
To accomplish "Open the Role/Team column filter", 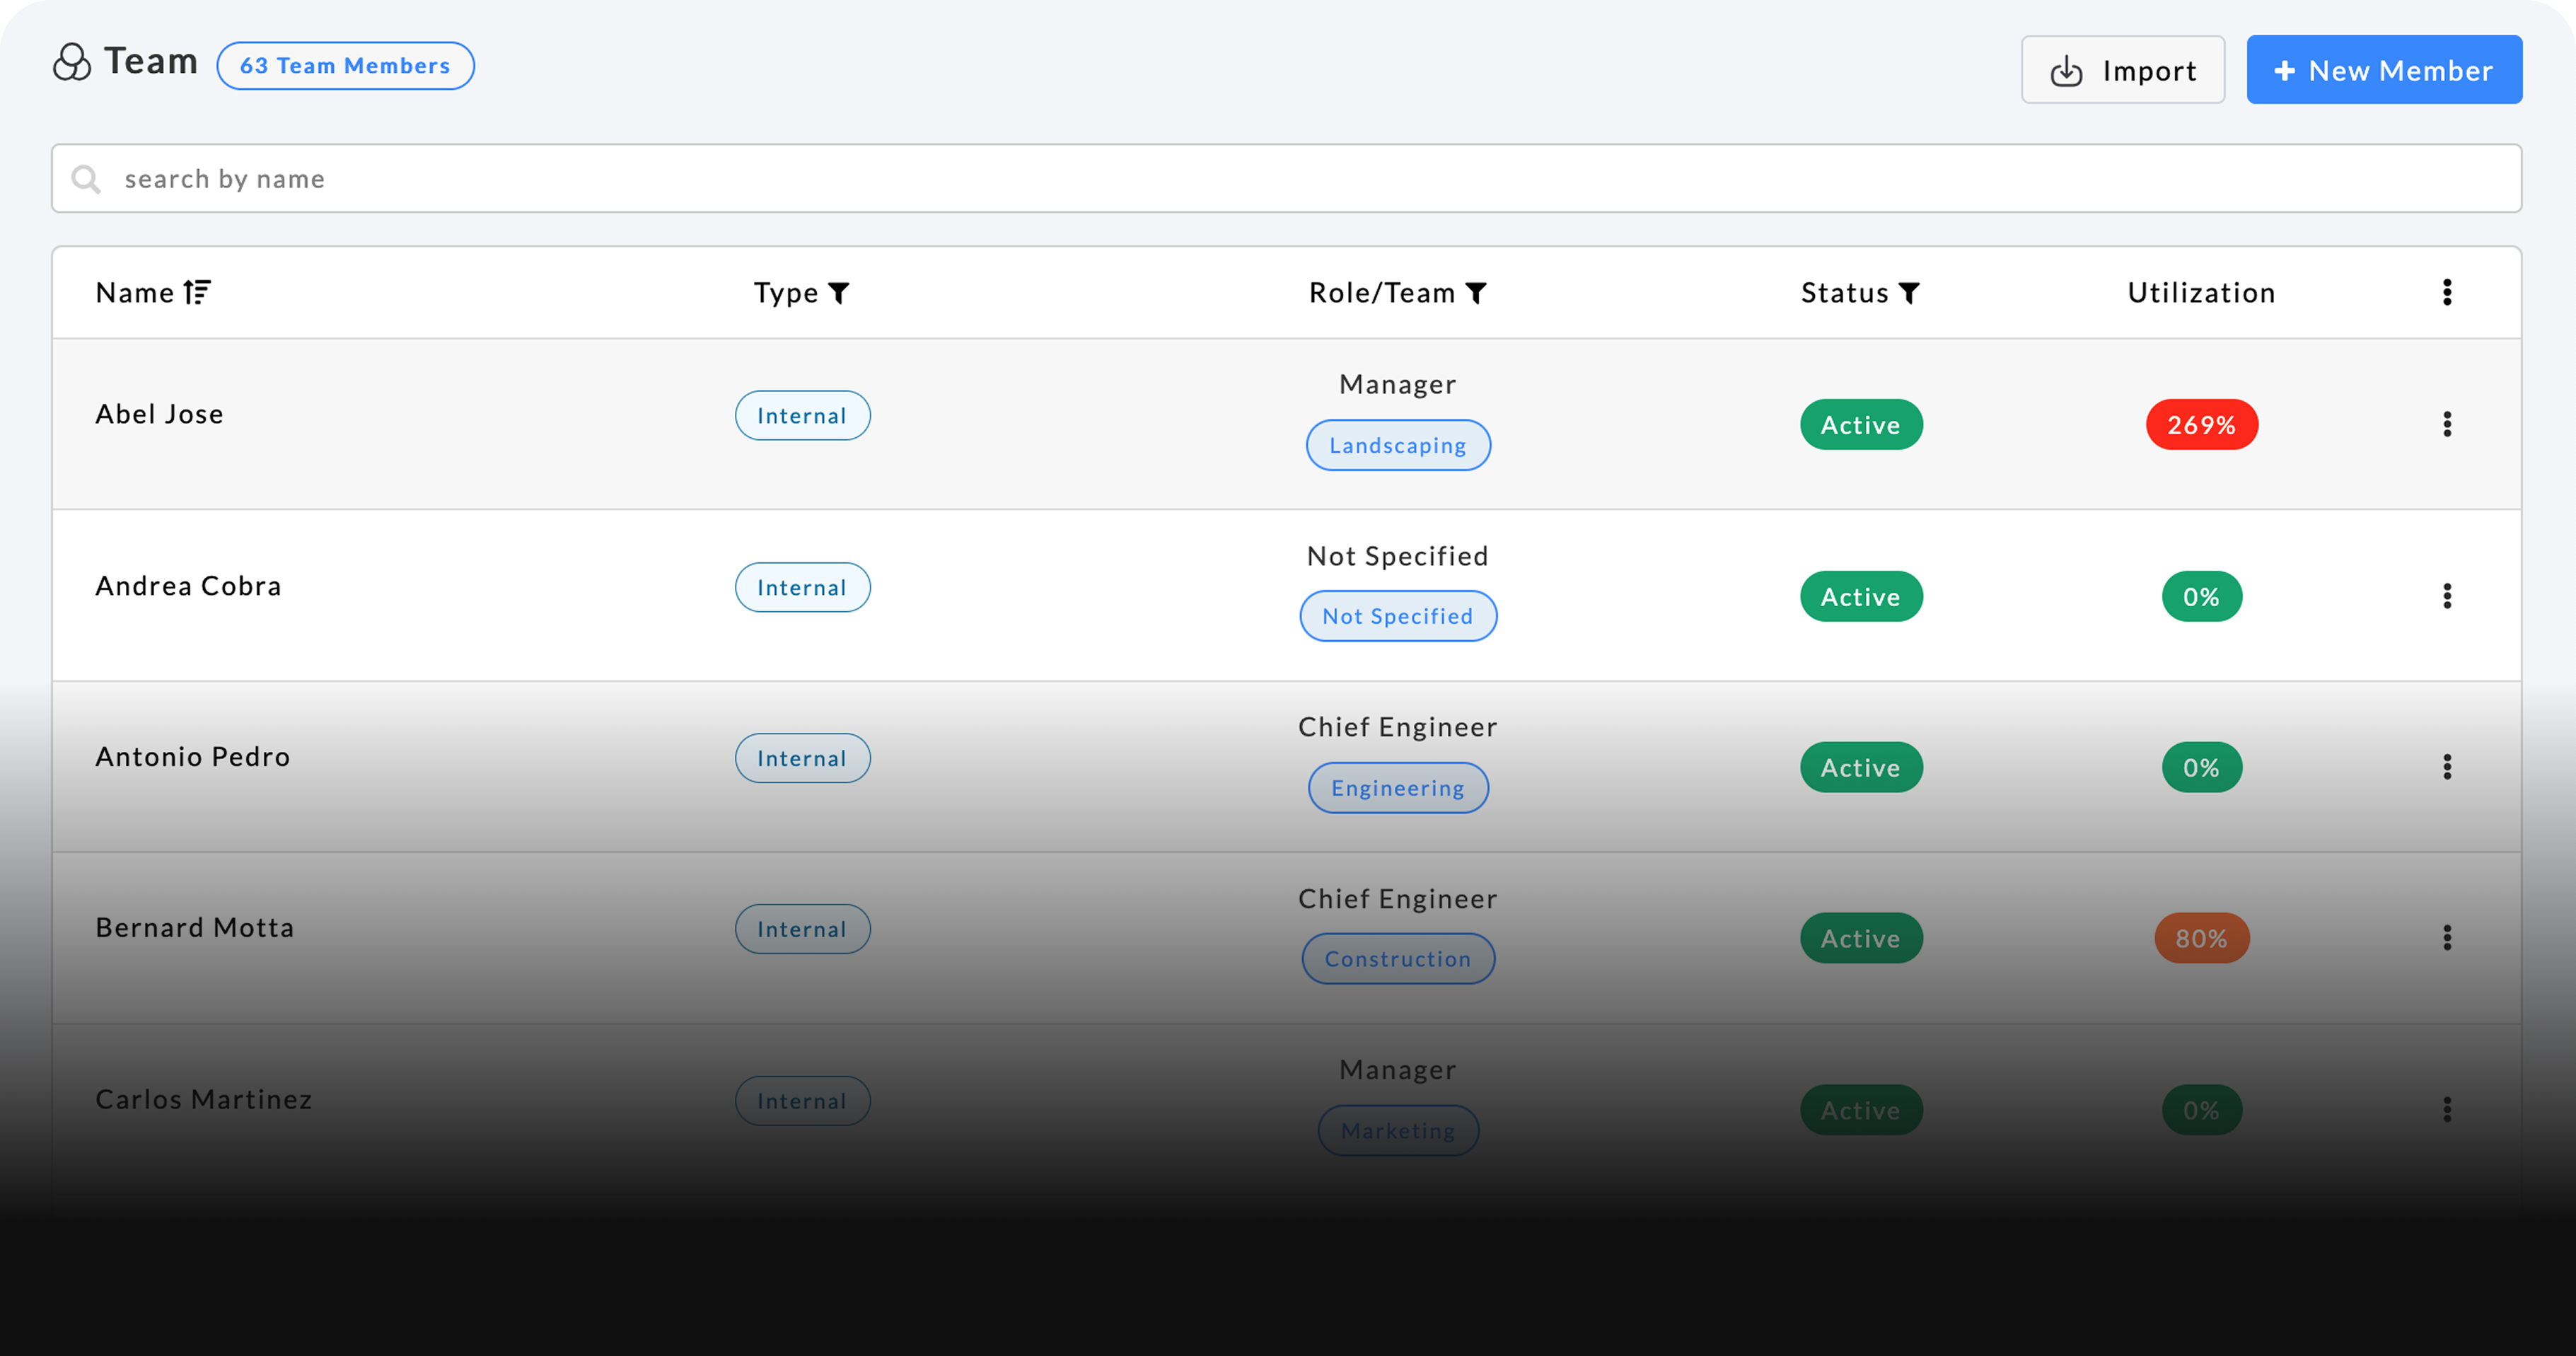I will 1476,293.
